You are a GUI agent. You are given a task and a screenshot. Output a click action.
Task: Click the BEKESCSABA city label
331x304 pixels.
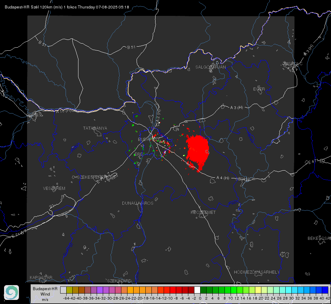pos(319,238)
